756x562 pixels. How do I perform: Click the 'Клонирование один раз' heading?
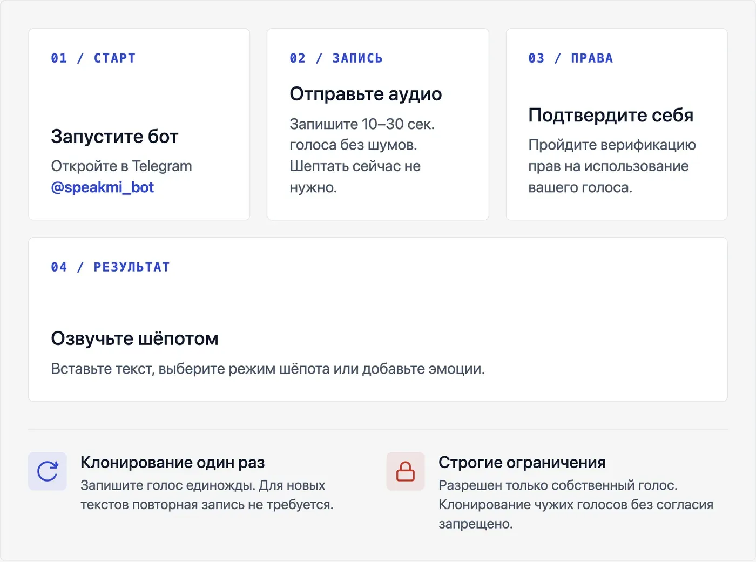(172, 463)
